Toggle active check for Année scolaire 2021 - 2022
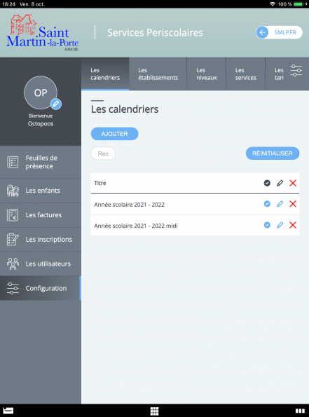Viewport: 309px width, 417px height. point(267,204)
